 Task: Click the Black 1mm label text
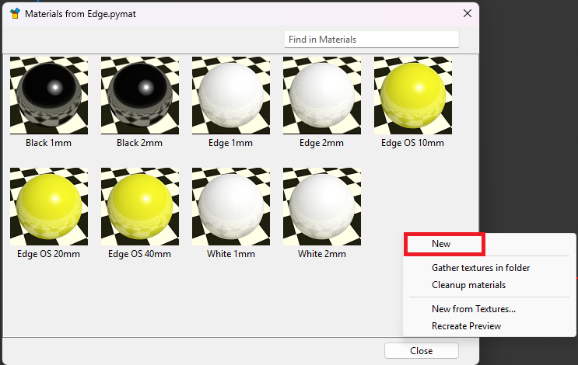[x=49, y=143]
